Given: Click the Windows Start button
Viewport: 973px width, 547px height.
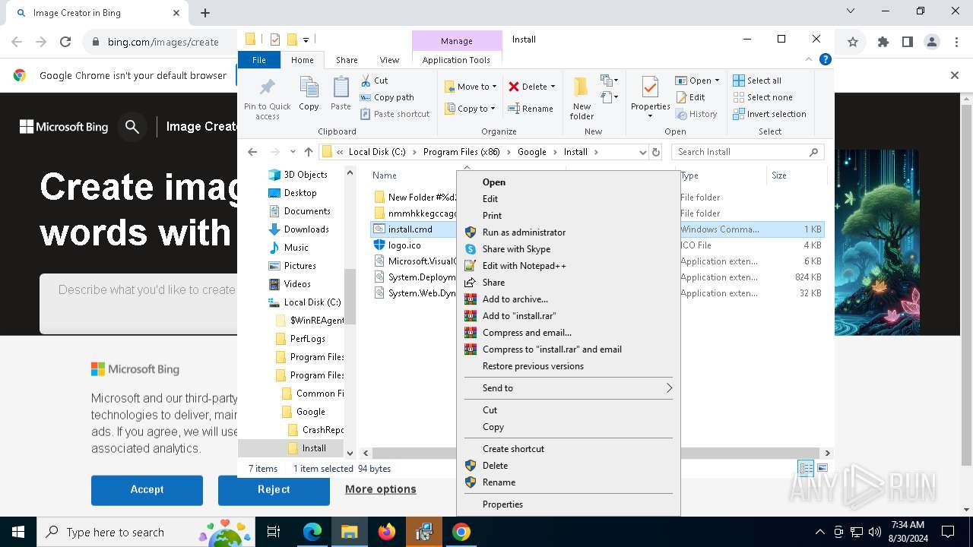Looking at the screenshot, I should point(17,532).
